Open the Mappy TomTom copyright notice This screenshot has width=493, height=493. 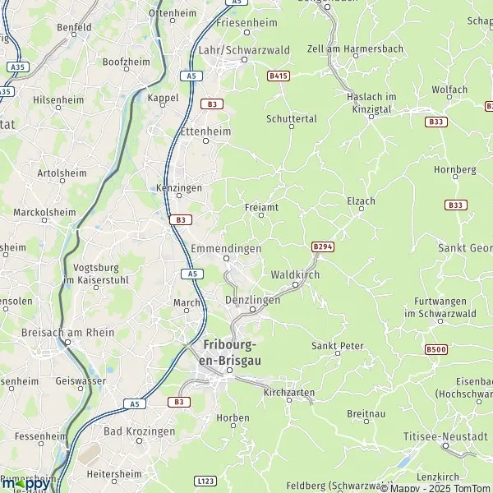[436, 488]
